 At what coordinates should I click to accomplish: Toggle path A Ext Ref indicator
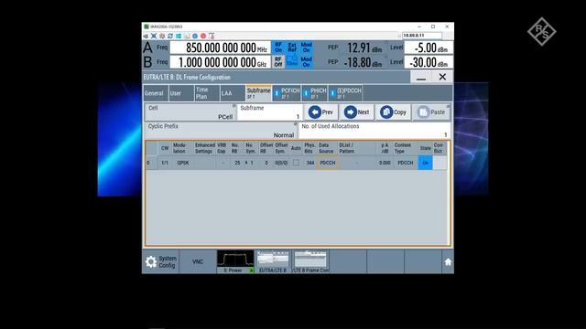(292, 48)
